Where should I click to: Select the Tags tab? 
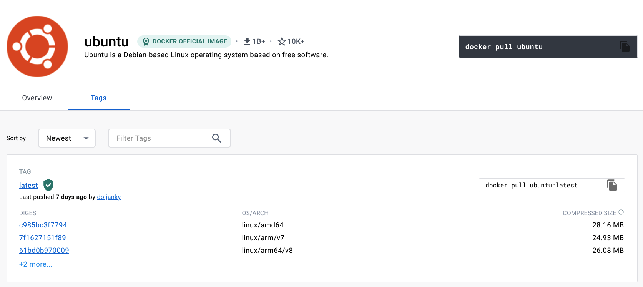(x=98, y=98)
